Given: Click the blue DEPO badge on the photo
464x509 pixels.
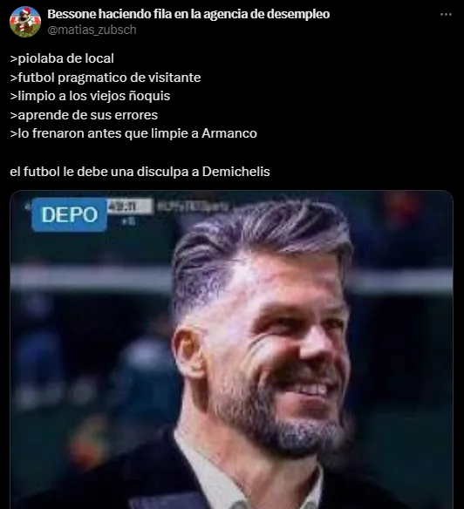Looking at the screenshot, I should [x=69, y=214].
